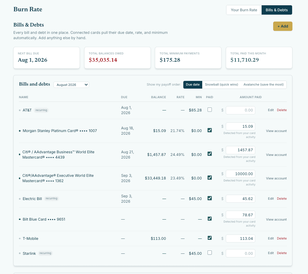Screen dimensions: 308x274
Task: Uncheck Paid for Citi AAdvantage Executive card 1362
Action: pos(210,178)
